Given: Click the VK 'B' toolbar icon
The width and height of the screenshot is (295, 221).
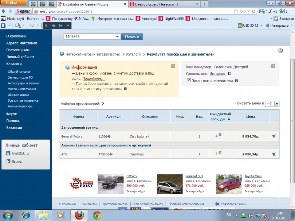Looking at the screenshot, I should point(3,25).
